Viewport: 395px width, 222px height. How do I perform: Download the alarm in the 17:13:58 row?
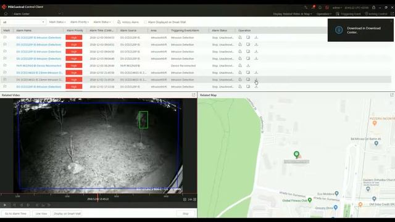[x=256, y=86]
